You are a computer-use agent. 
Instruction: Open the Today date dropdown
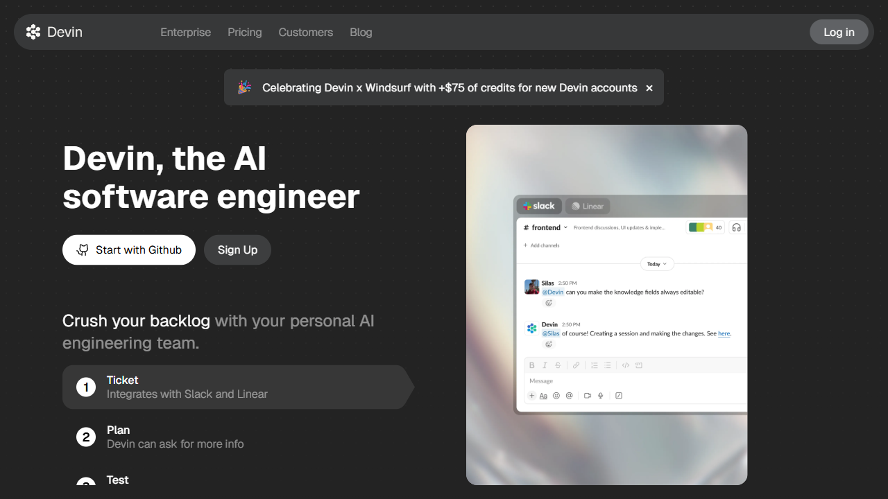pos(657,264)
